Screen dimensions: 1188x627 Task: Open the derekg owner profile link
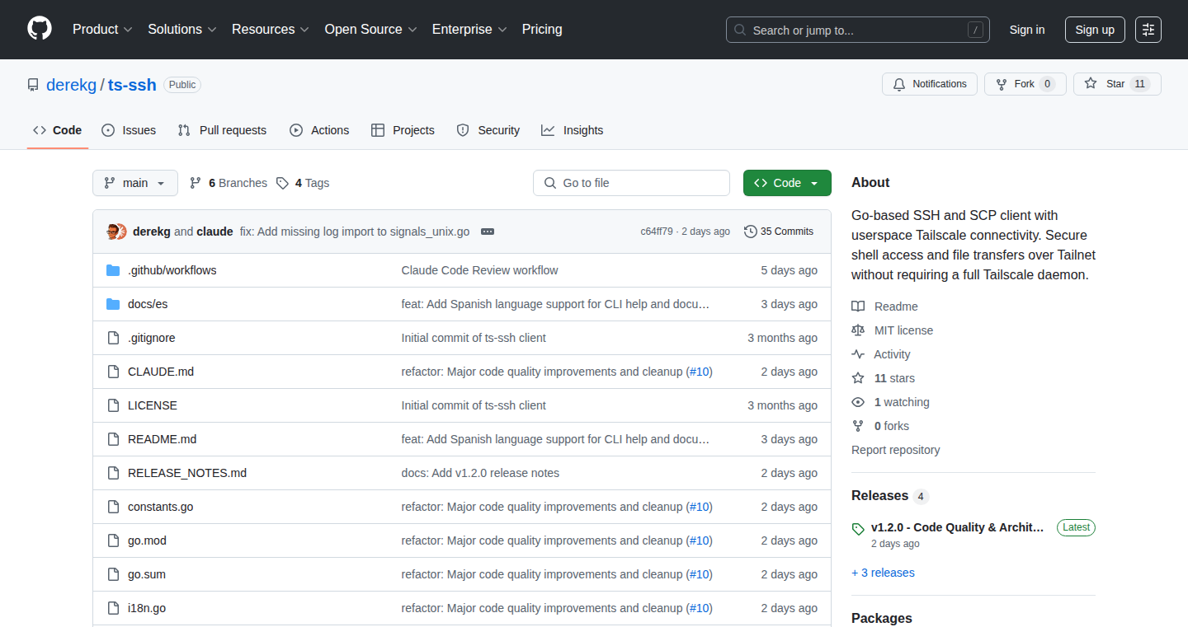(72, 85)
